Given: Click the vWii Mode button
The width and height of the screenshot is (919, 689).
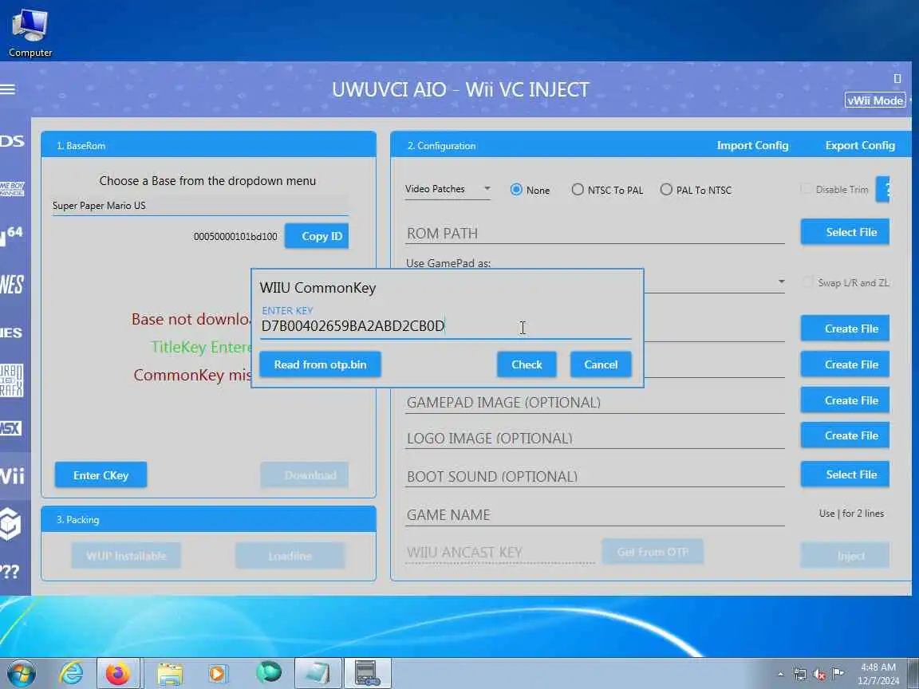Looking at the screenshot, I should pos(875,100).
